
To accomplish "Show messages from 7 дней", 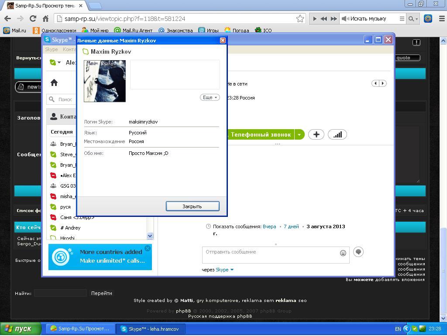I will 291,227.
